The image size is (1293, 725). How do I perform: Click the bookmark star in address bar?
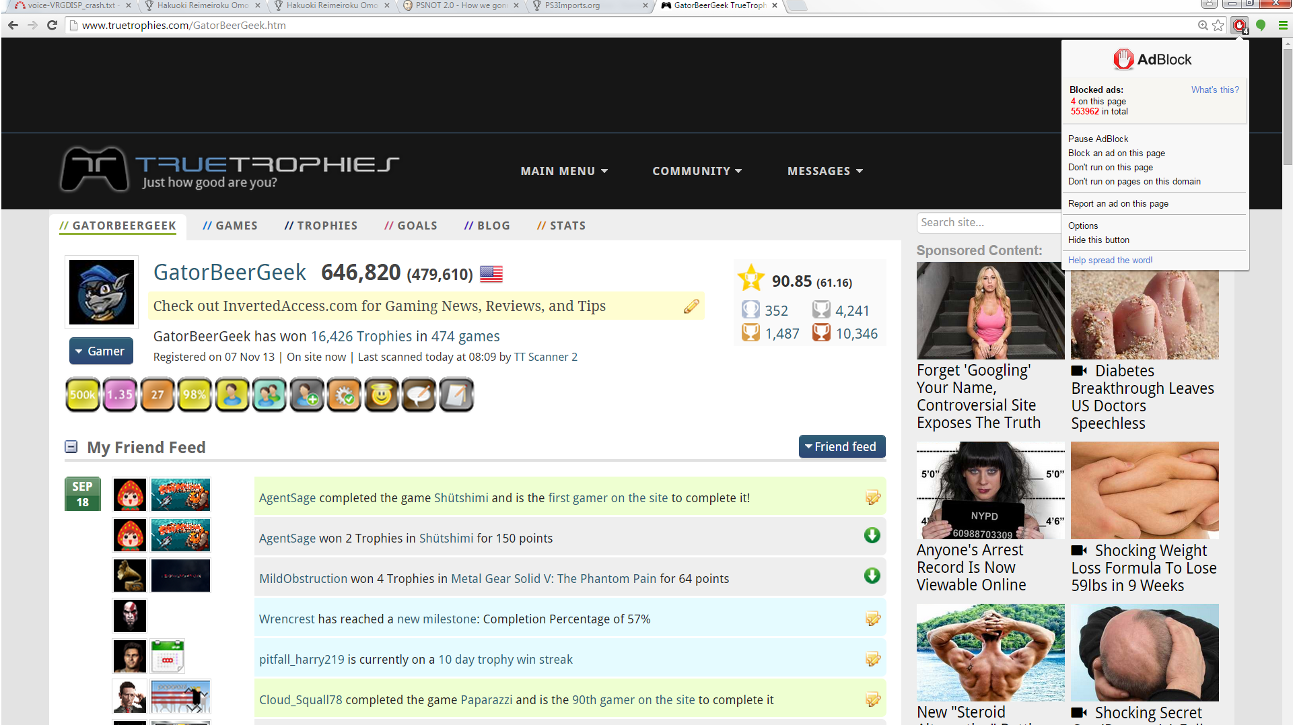click(1218, 25)
